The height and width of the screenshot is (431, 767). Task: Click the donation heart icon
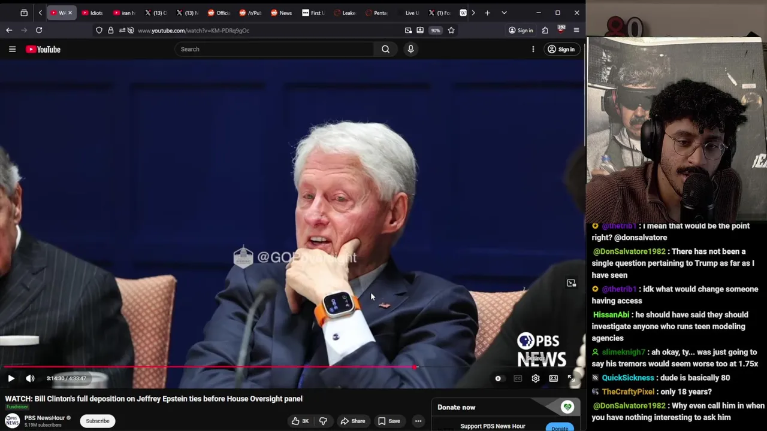tap(567, 407)
